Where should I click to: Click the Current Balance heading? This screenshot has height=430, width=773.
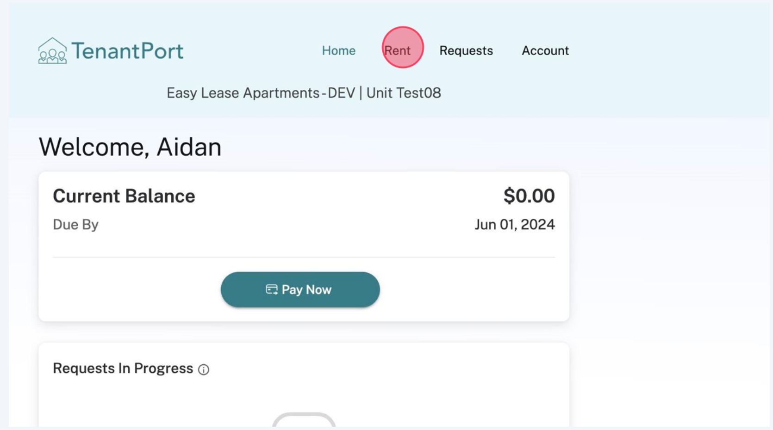point(124,196)
